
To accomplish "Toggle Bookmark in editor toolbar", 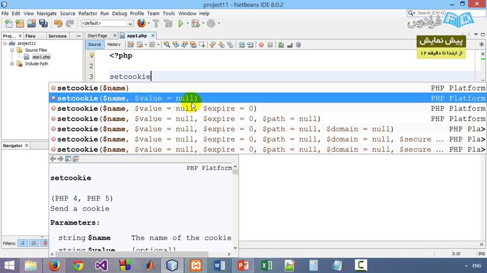I will (230, 45).
